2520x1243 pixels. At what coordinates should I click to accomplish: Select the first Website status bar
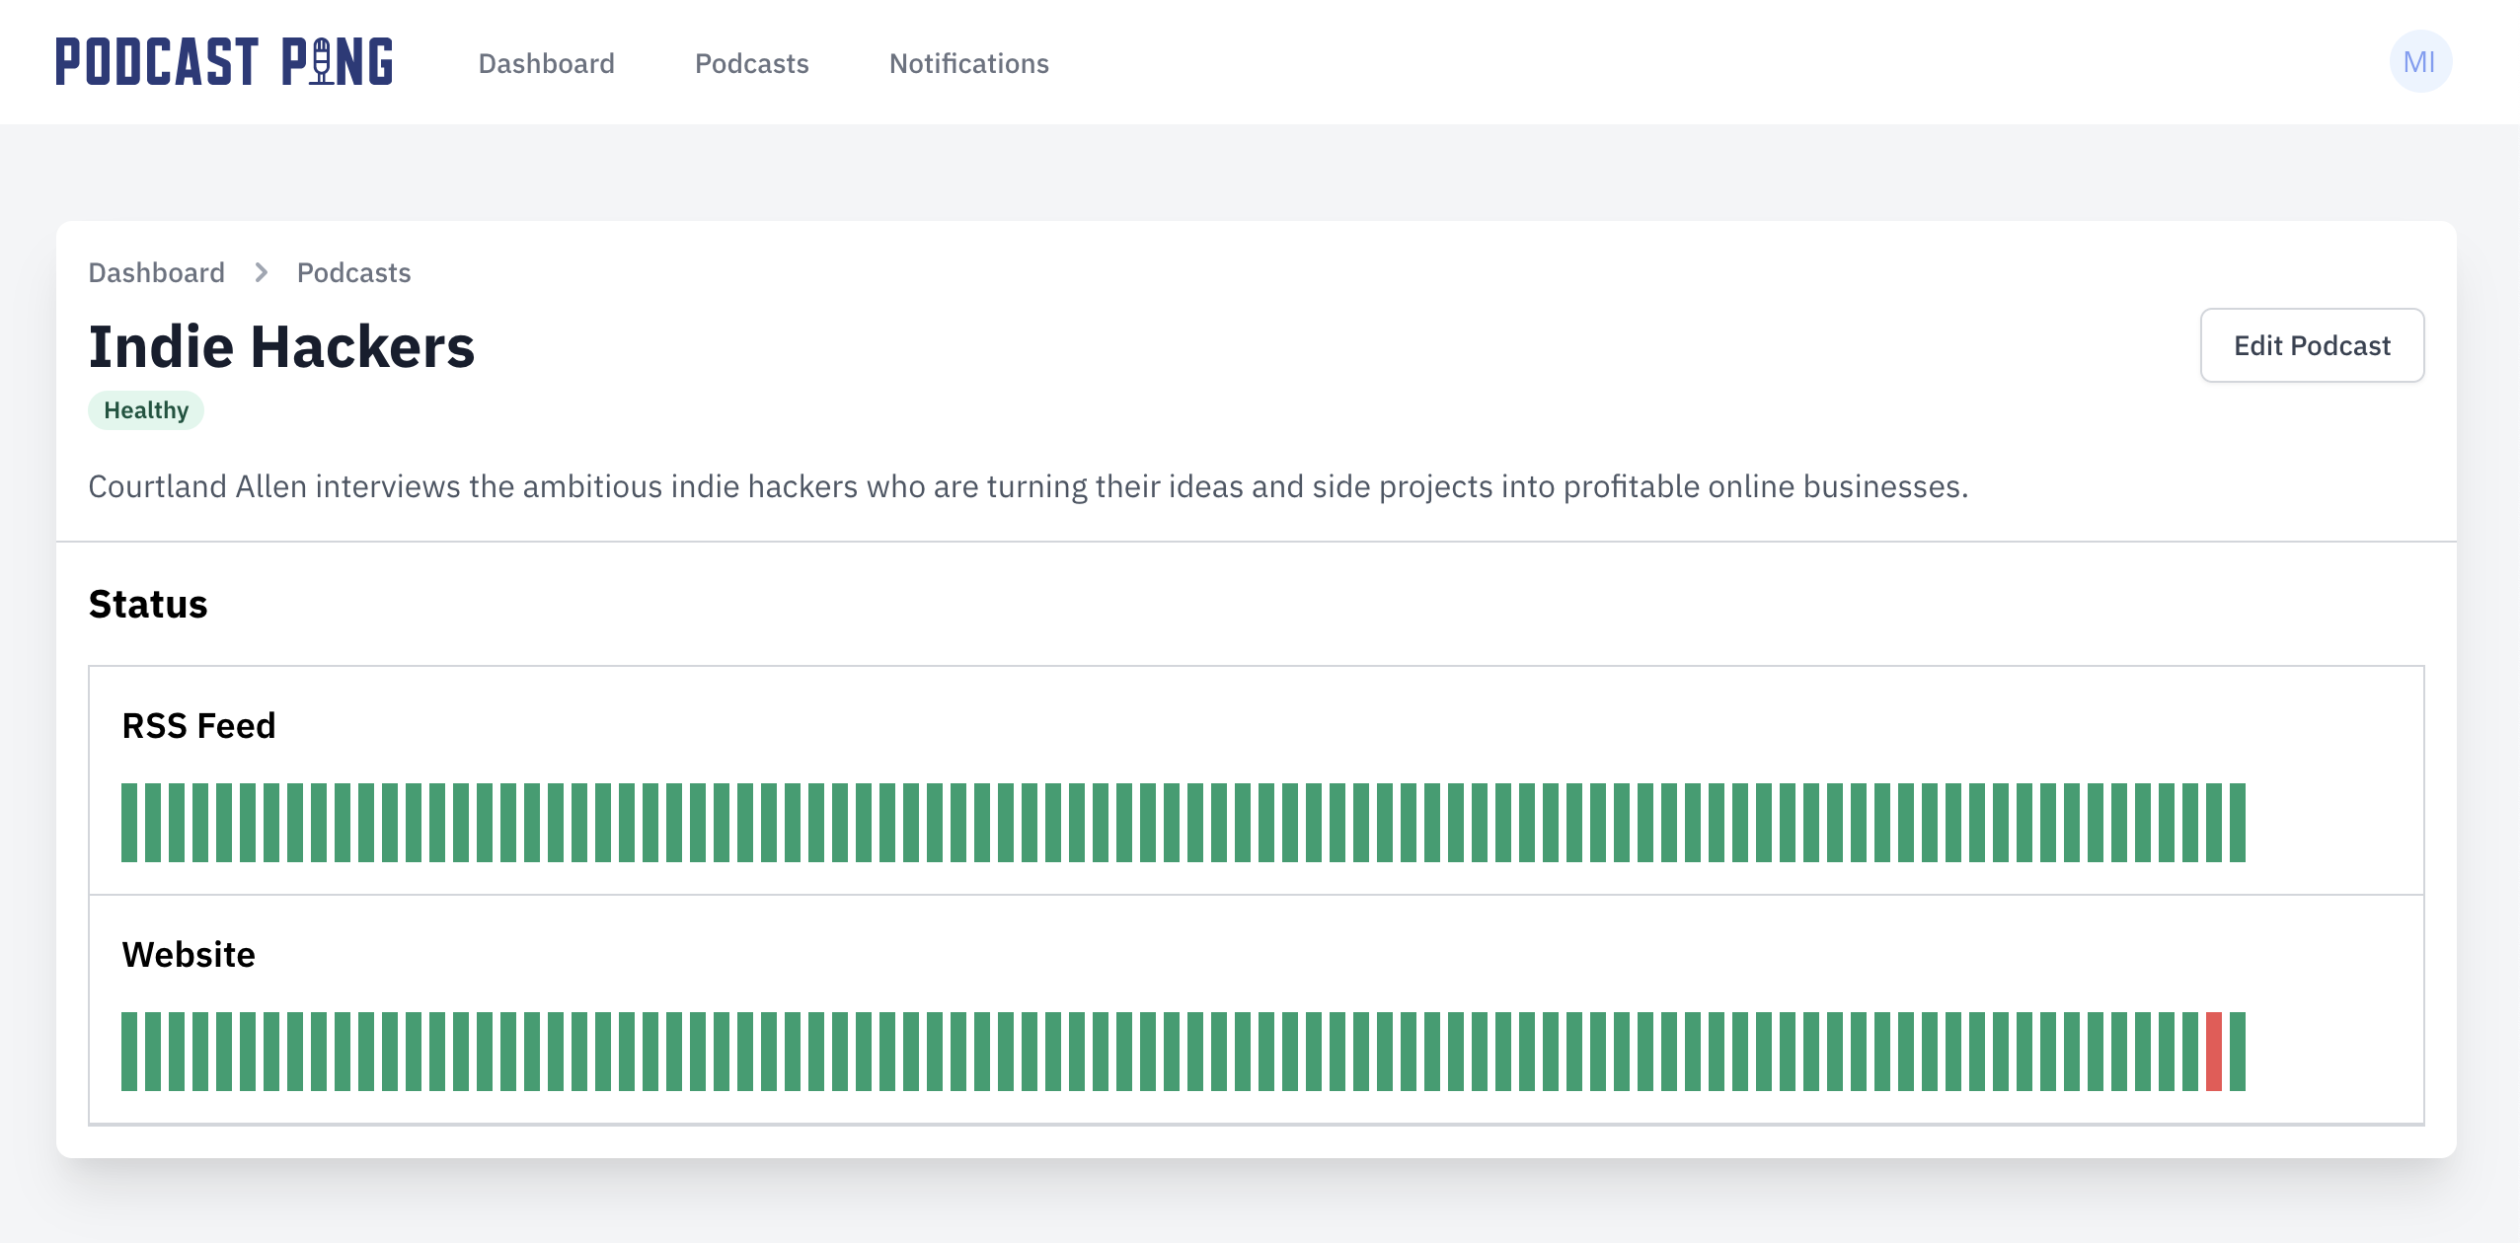129,1052
